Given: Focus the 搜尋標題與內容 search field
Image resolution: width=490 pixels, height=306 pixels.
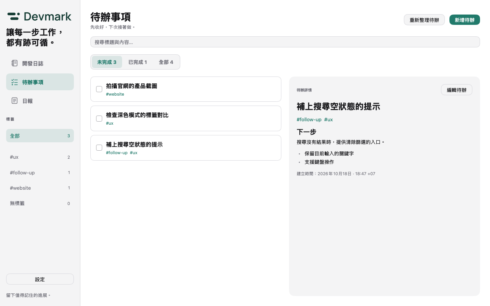Looking at the screenshot, I should [x=285, y=42].
